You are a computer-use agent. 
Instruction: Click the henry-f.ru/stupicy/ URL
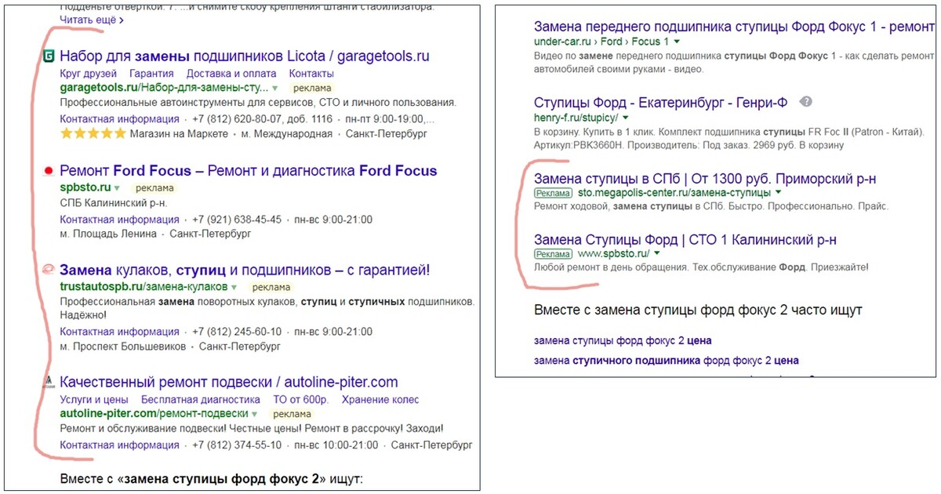pyautogui.click(x=576, y=117)
